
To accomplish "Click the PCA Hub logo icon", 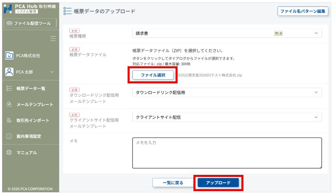I will point(8,9).
